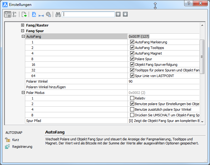Image resolution: width=210 pixels, height=165 pixels.
Task: Click the binoculars find icon
Action: click(58, 14)
